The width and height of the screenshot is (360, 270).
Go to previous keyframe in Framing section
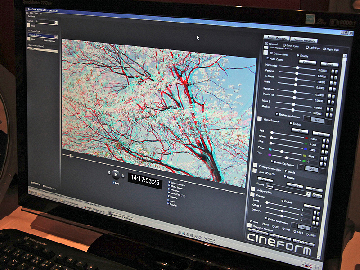(294, 225)
